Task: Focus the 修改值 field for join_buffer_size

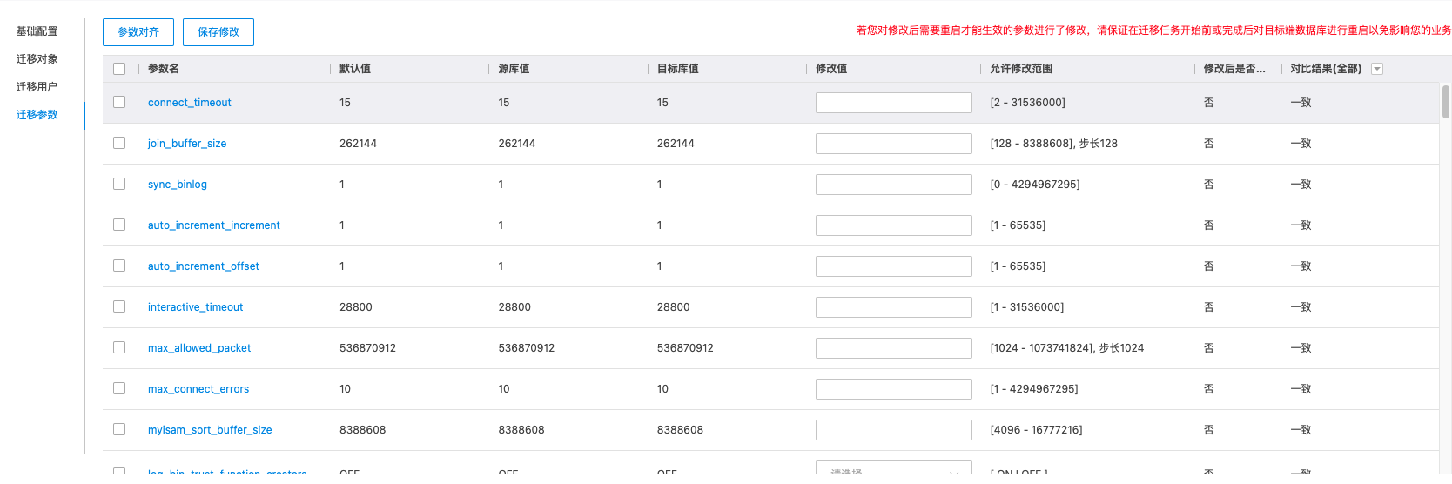Action: tap(894, 144)
